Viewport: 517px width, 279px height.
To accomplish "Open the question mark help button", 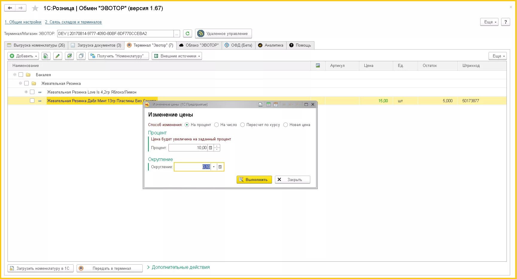I will 506,22.
